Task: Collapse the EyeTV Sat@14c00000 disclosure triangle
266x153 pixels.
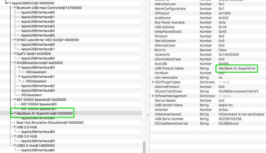Action: 15,53
